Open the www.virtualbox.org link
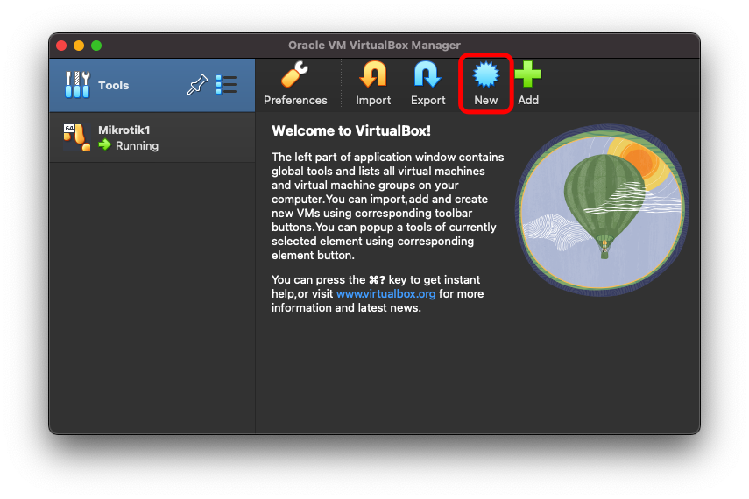 click(385, 294)
